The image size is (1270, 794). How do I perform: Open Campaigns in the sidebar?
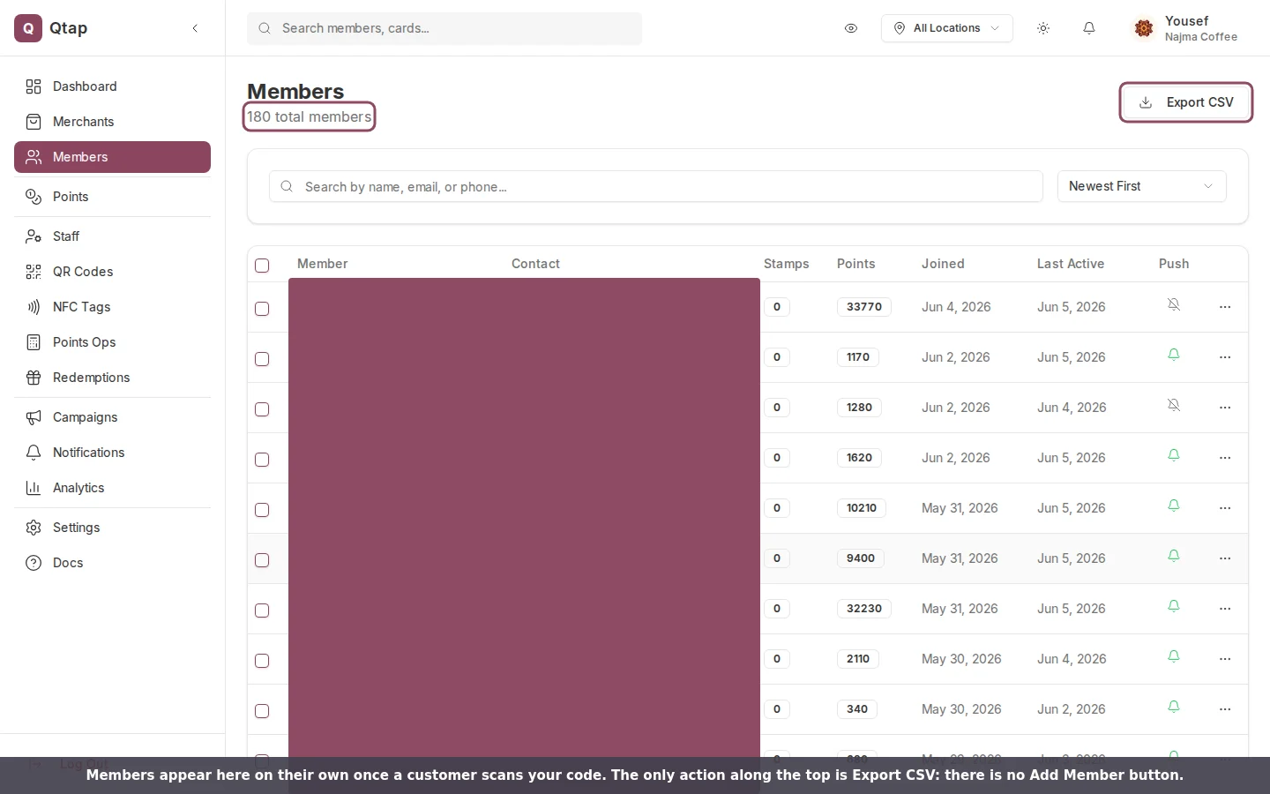(x=112, y=417)
